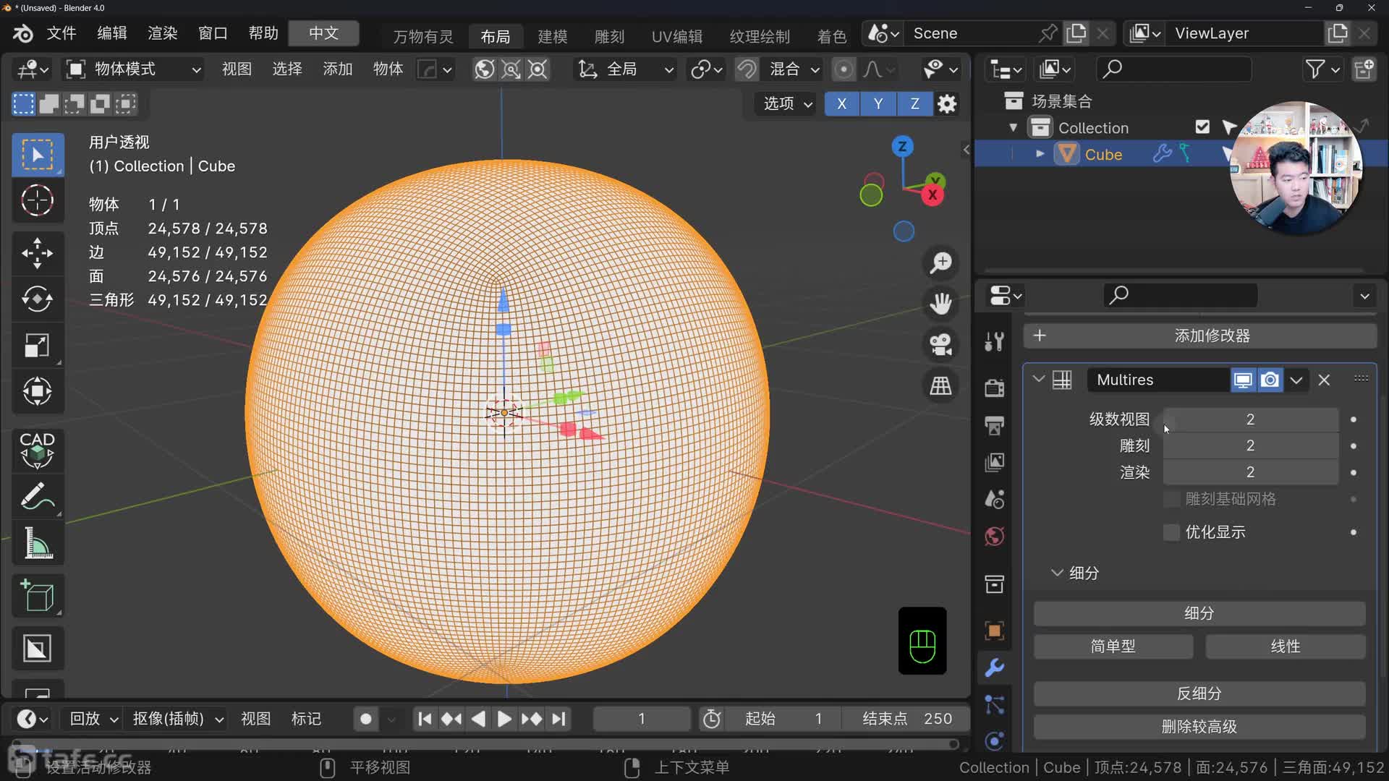Collapse the 细分 subpanel

point(1057,573)
